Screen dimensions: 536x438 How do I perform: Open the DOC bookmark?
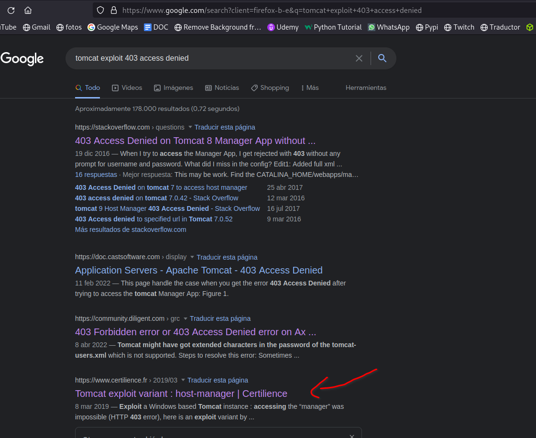coord(156,27)
